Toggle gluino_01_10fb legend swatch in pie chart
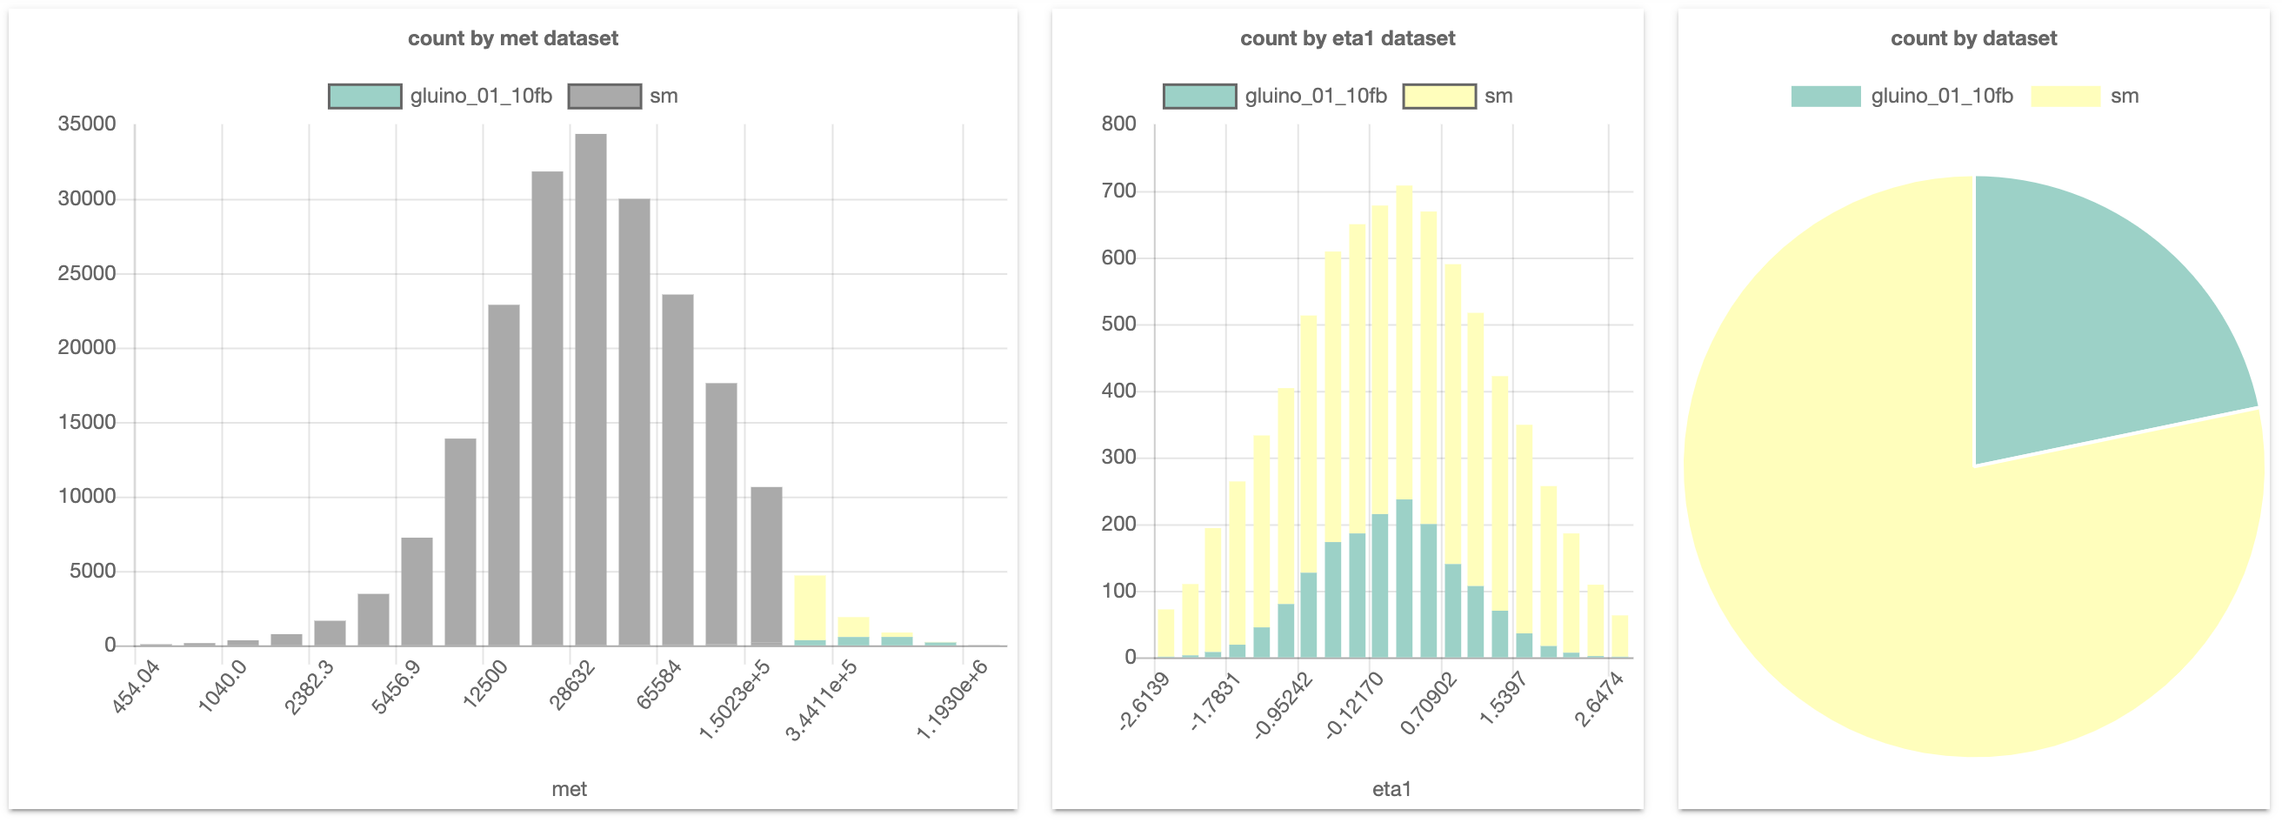2282x823 pixels. pyautogui.click(x=1825, y=97)
